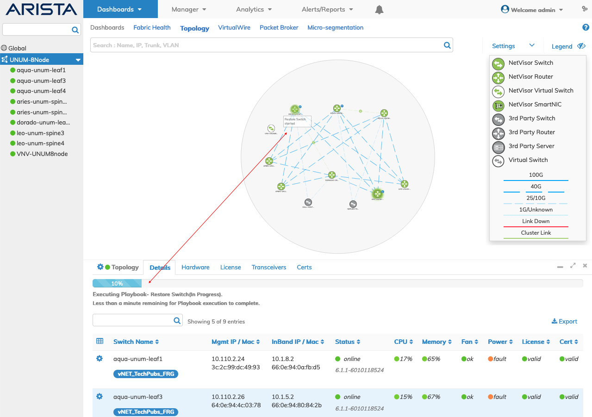Click the NetVisor Switch legend icon
Screen dimensions: 592x417
[x=499, y=63]
